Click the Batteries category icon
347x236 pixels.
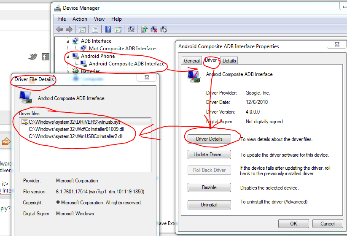(x=75, y=71)
